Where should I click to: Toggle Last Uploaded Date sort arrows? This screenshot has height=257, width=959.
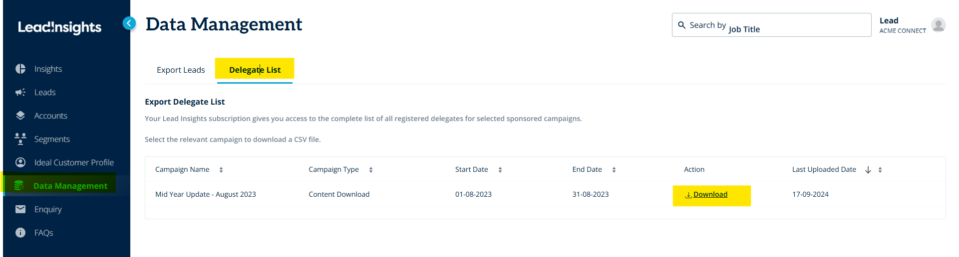(x=880, y=170)
